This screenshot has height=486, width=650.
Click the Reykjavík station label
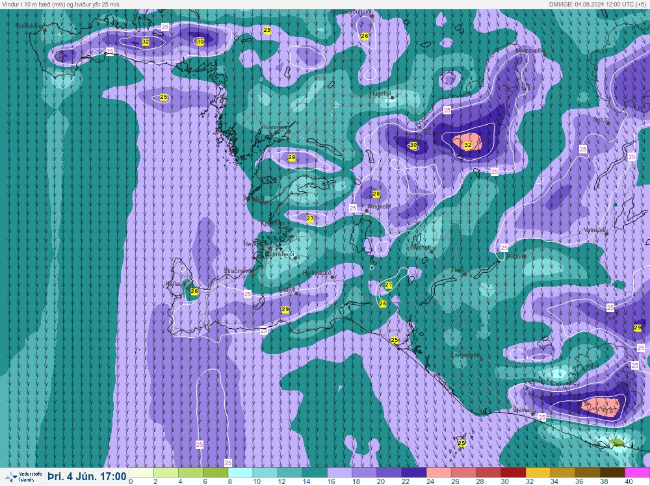tap(257, 244)
